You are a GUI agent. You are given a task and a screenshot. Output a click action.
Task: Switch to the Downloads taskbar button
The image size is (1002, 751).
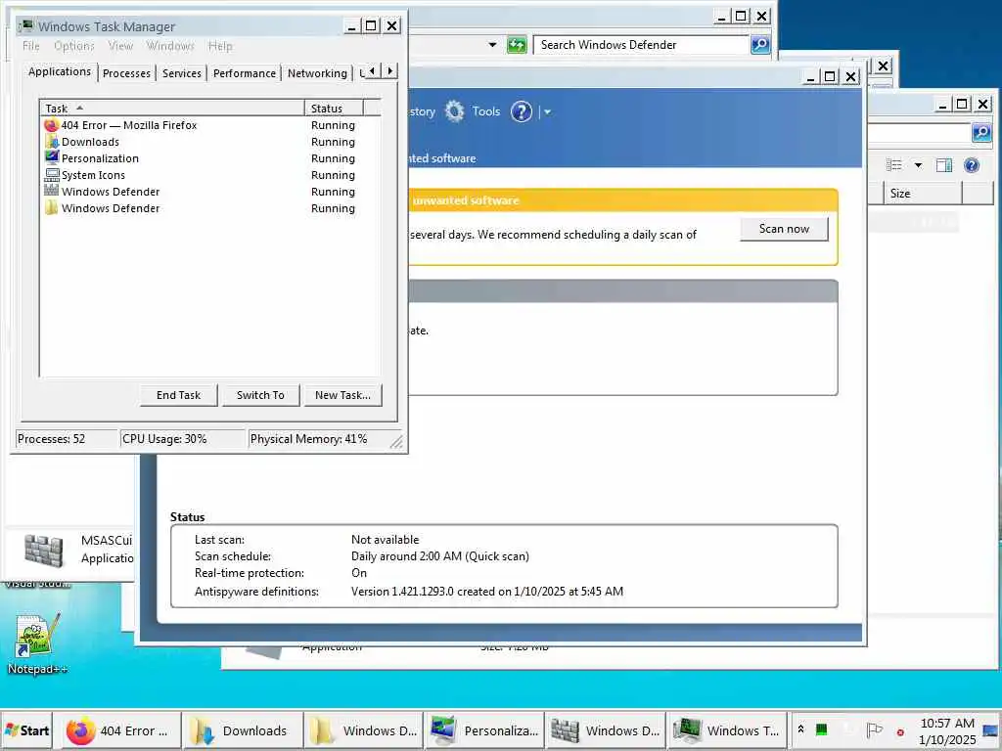[x=242, y=730]
